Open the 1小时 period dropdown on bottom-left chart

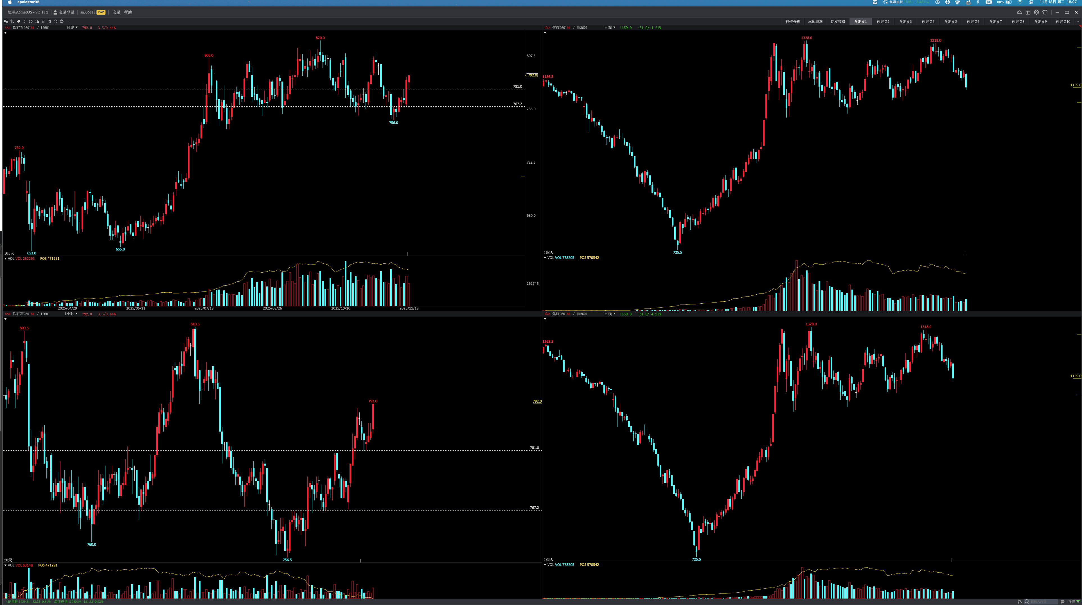point(71,314)
